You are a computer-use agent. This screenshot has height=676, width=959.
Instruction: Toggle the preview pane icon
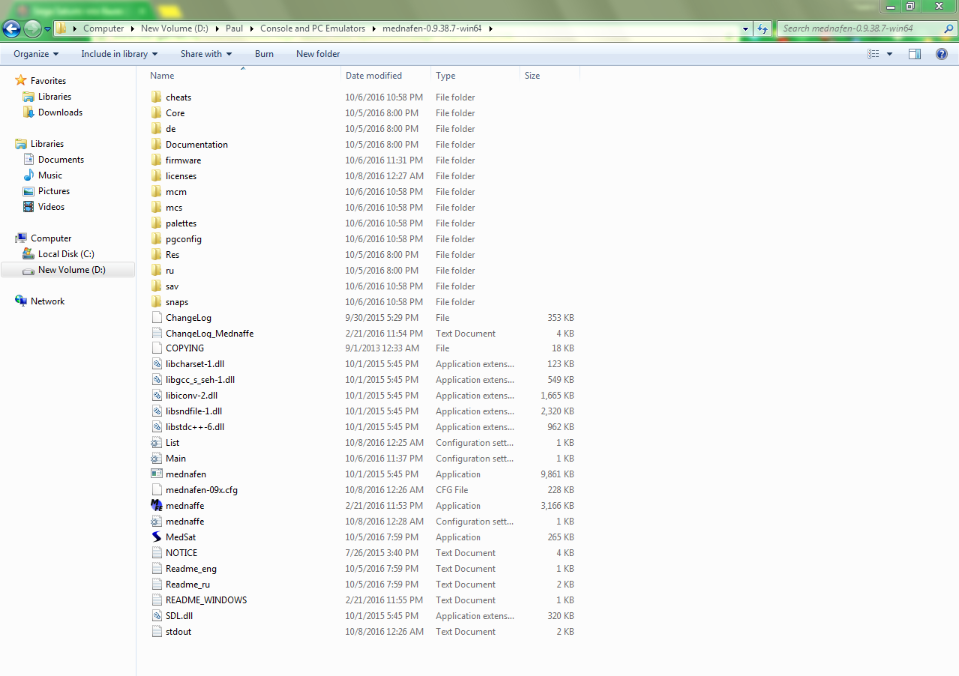click(914, 54)
